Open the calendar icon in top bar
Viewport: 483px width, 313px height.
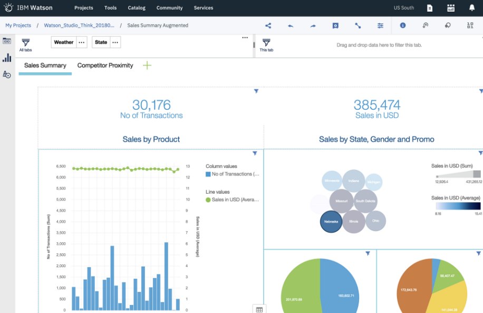tap(451, 8)
